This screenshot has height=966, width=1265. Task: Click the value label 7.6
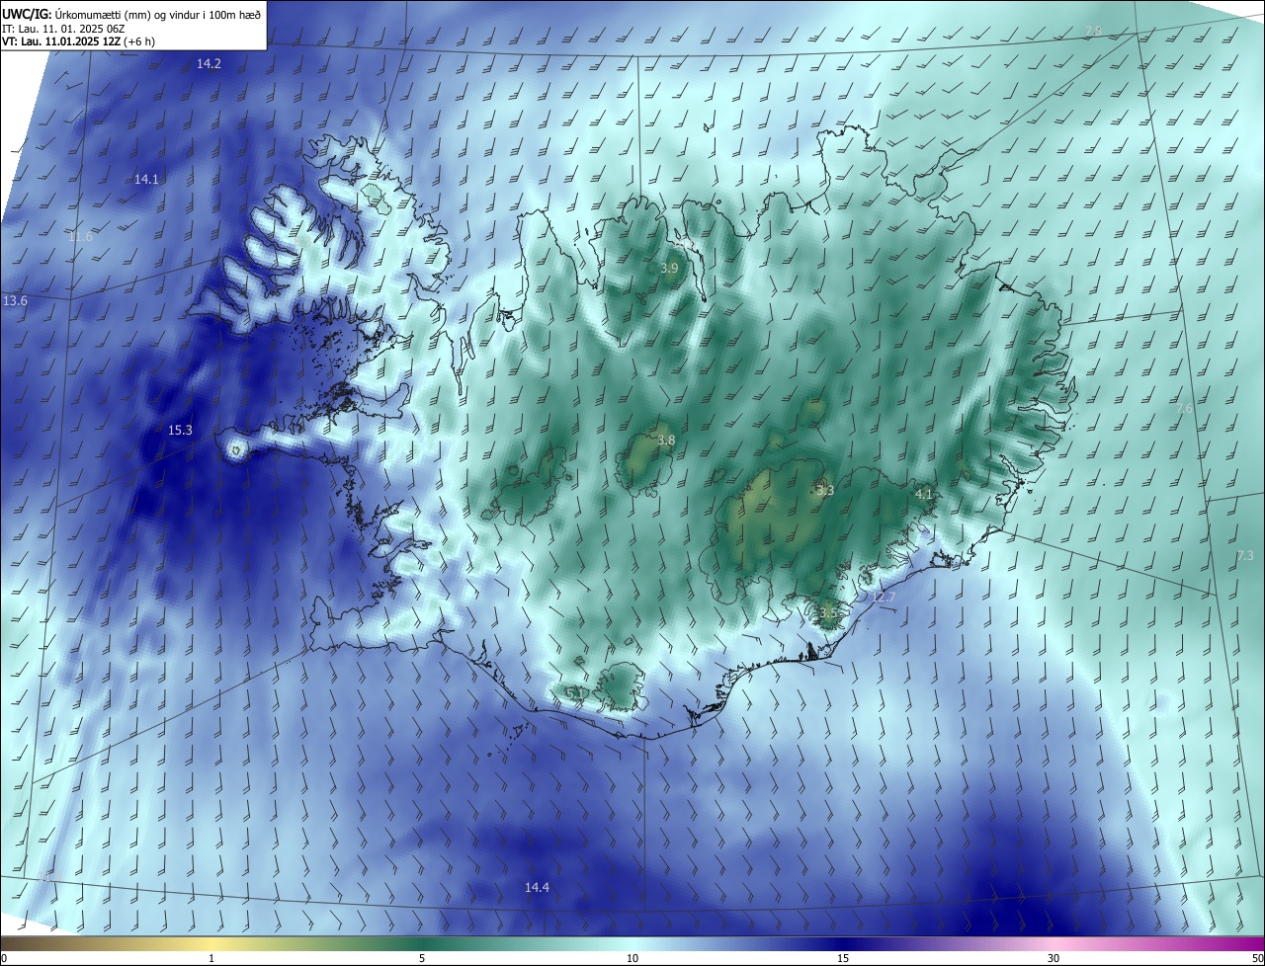click(x=1184, y=408)
